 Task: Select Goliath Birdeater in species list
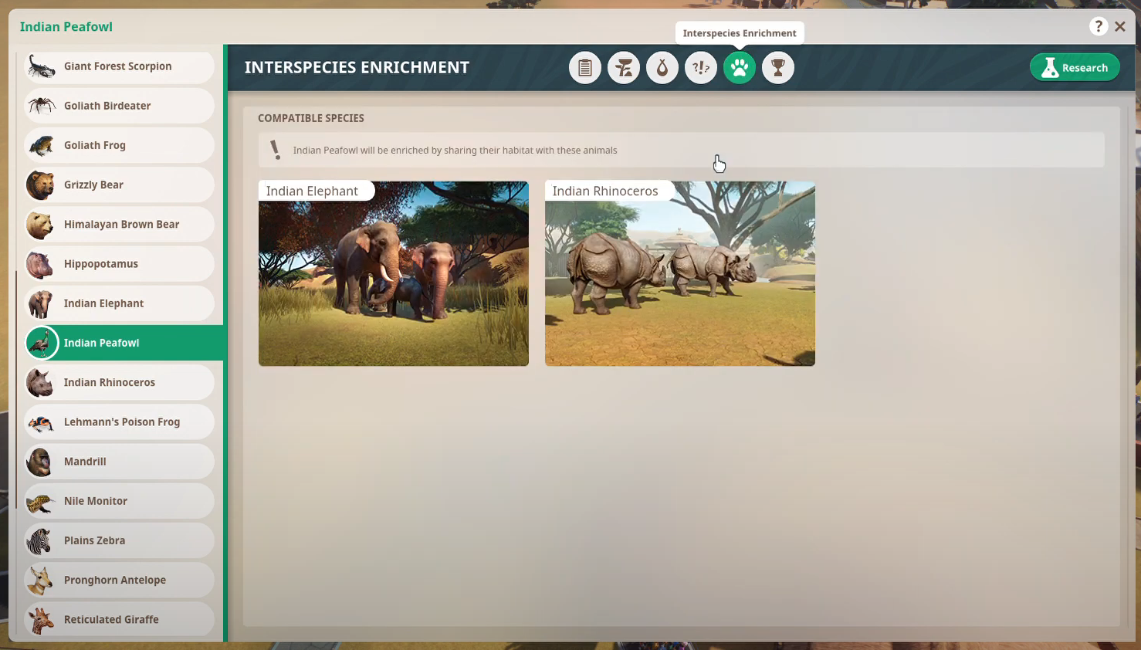[x=119, y=106]
